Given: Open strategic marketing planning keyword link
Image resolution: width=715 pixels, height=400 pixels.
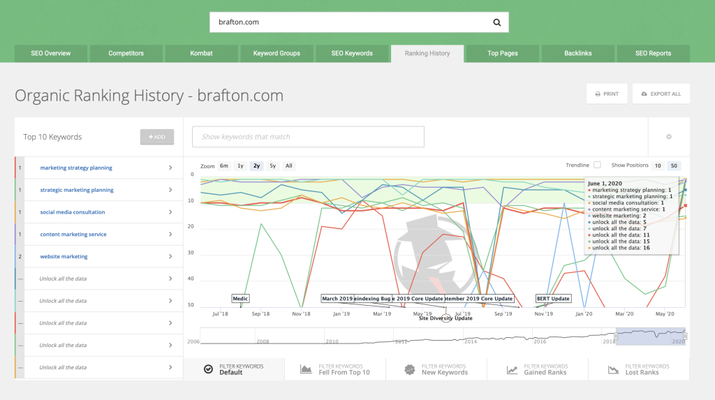Looking at the screenshot, I should 77,190.
